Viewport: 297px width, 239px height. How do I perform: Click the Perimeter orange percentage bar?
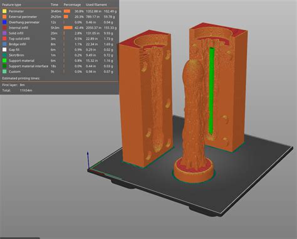coord(67,11)
